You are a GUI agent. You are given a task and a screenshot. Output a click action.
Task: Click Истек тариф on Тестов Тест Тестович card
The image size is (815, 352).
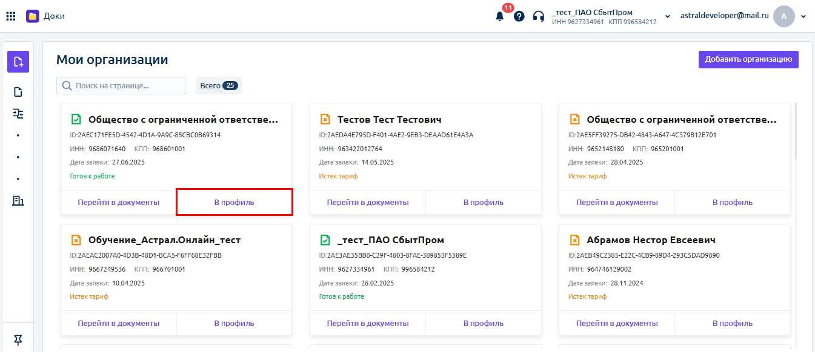pyautogui.click(x=338, y=176)
